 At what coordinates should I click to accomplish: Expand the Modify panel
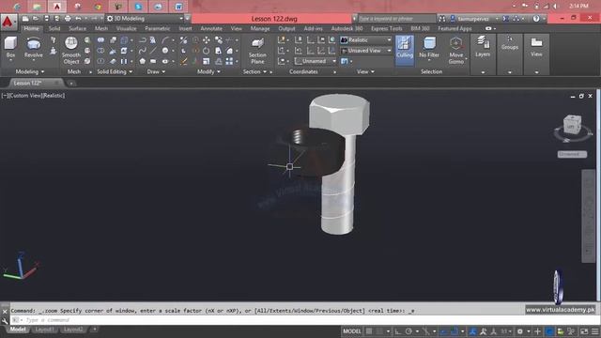click(x=208, y=71)
